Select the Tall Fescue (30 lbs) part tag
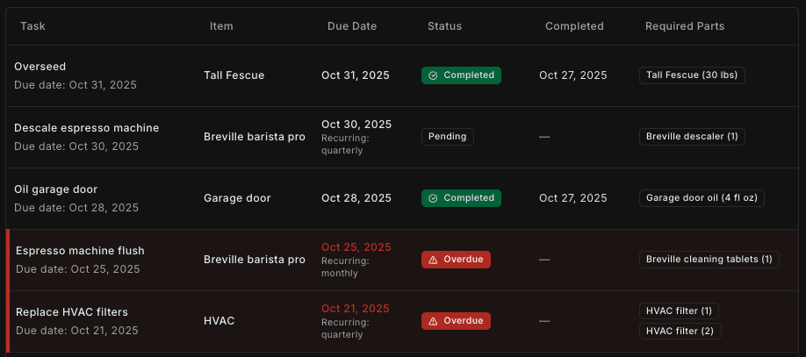This screenshot has height=357, width=806. (692, 75)
